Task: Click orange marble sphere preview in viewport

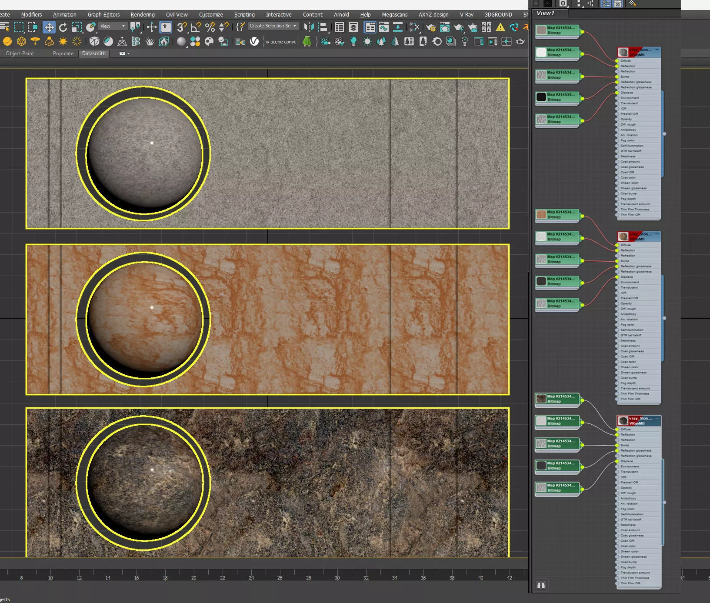Action: click(143, 320)
